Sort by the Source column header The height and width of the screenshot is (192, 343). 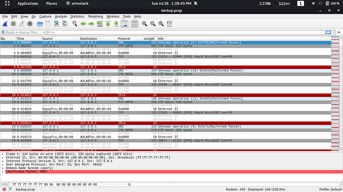pos(60,39)
